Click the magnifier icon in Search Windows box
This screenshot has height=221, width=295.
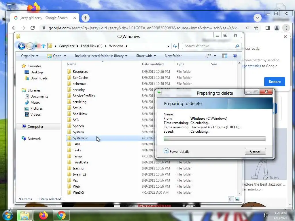click(237, 46)
